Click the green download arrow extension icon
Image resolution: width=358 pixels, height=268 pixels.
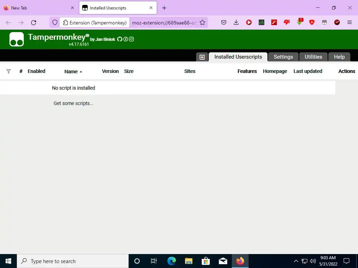click(300, 22)
